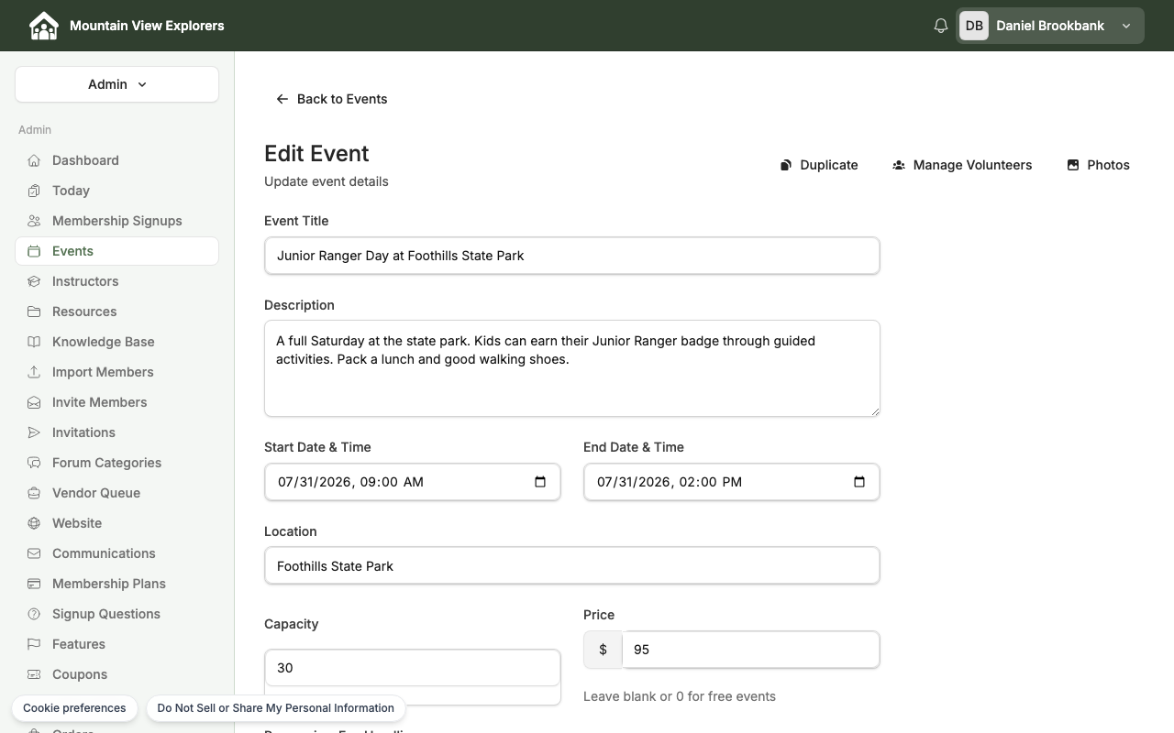Click the Photos image icon
This screenshot has height=733, width=1174.
pos(1073,165)
